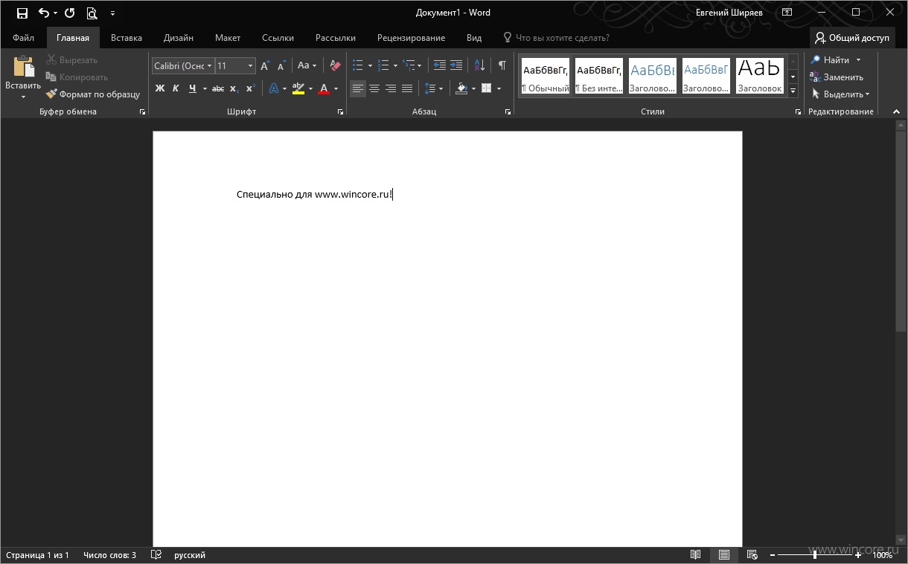Sort the selection with the A-Я sort icon
Viewport: 908px width, 564px height.
pyautogui.click(x=479, y=65)
